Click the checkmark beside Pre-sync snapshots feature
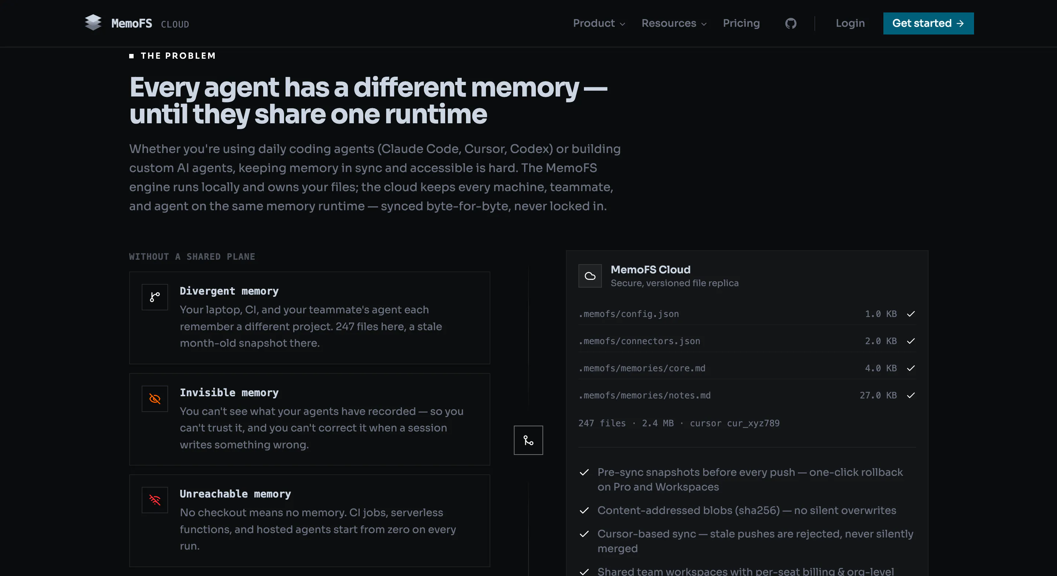This screenshot has height=576, width=1057. pyautogui.click(x=584, y=473)
